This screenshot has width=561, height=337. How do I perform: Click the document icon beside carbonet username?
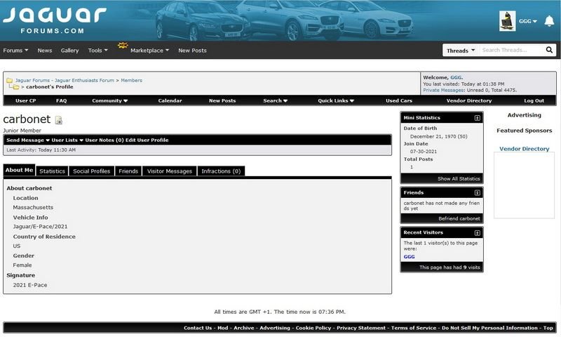pyautogui.click(x=59, y=121)
